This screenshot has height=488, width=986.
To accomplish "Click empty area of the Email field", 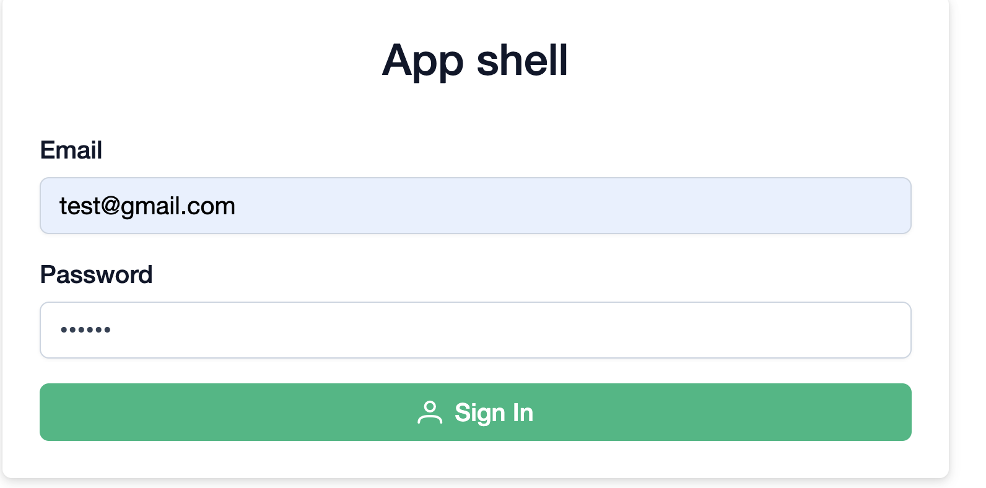I will click(x=557, y=206).
